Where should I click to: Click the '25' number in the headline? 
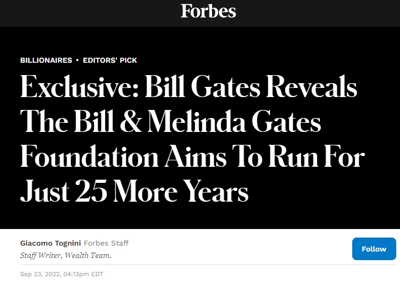(x=91, y=191)
